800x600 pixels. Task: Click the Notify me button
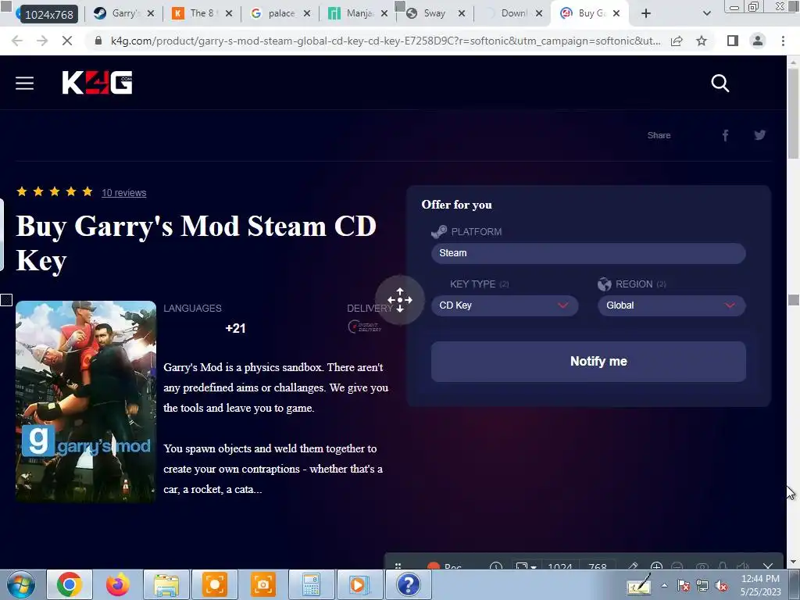coord(588,361)
